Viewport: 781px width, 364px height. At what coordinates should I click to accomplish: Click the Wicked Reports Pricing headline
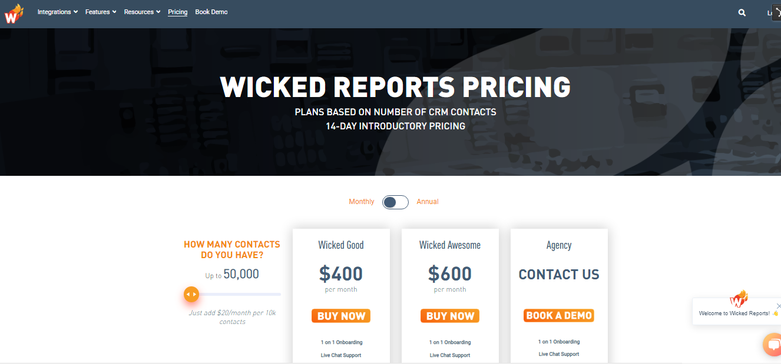point(395,87)
